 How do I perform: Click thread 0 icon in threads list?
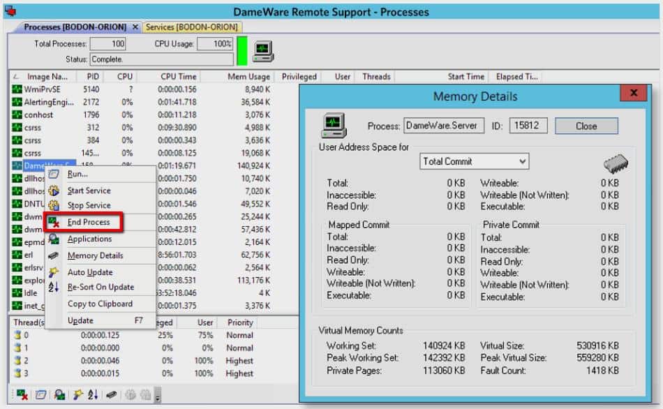pos(17,335)
